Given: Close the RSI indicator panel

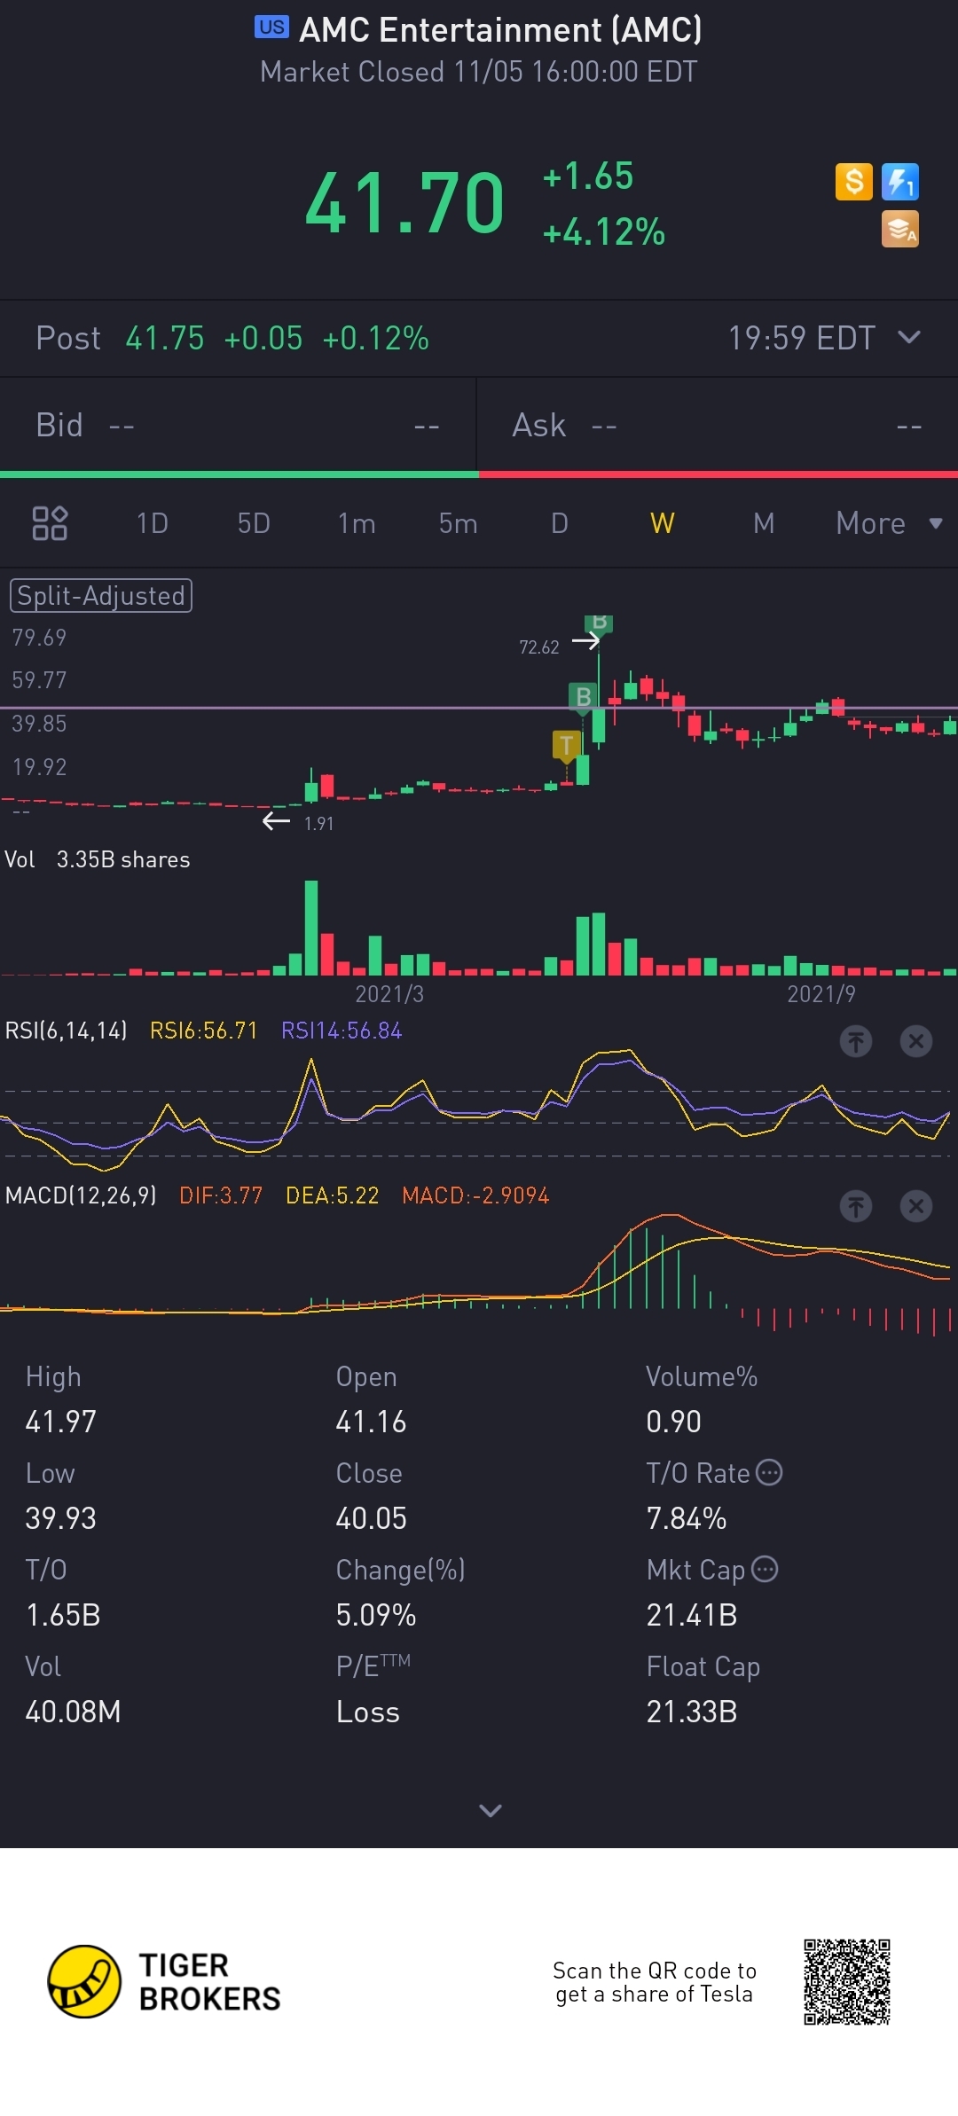Looking at the screenshot, I should coord(916,1041).
